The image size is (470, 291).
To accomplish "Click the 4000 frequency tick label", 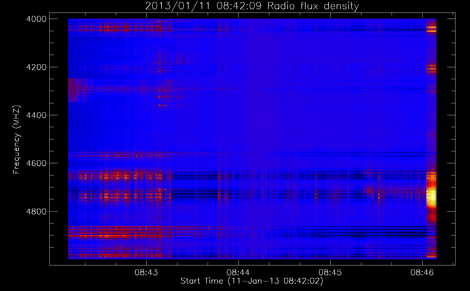I will point(36,19).
